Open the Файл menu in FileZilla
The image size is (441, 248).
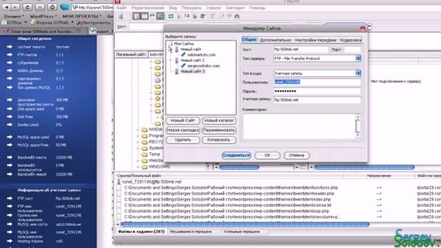122,8
